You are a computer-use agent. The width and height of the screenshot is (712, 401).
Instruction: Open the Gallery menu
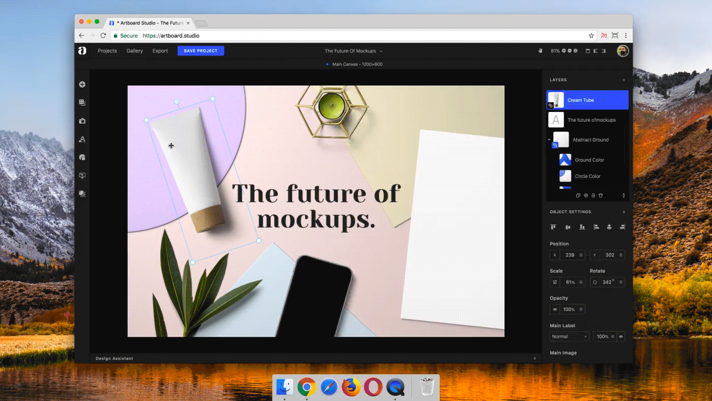135,51
